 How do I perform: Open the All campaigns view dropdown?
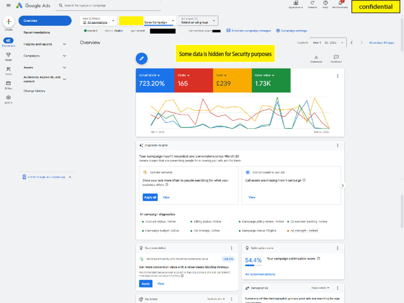(x=98, y=21)
